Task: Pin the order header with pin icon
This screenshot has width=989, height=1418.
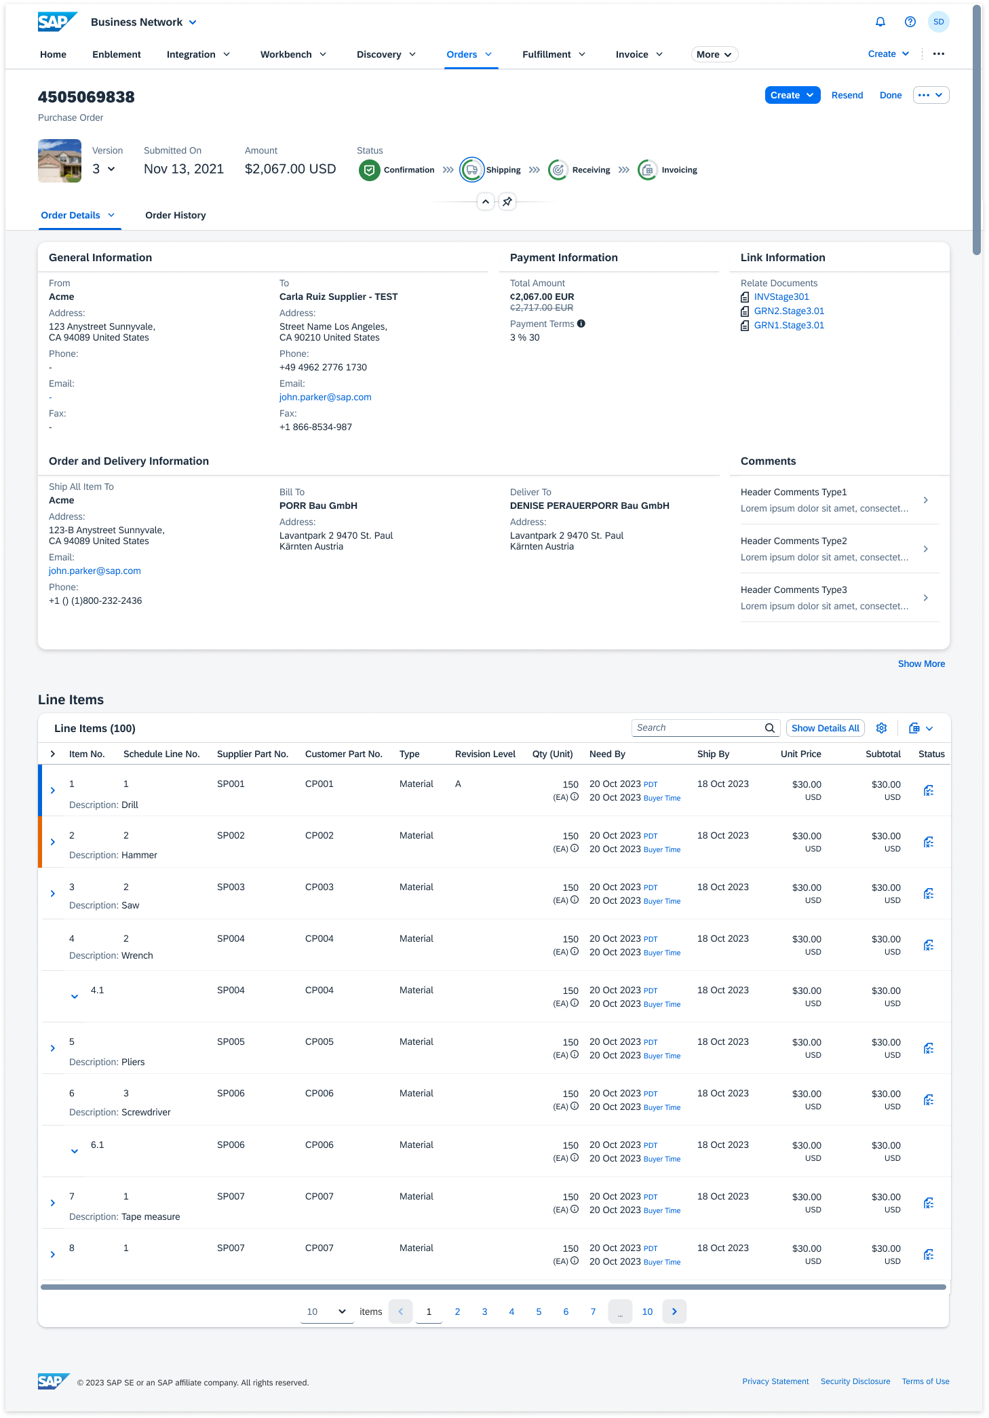Action: point(507,202)
